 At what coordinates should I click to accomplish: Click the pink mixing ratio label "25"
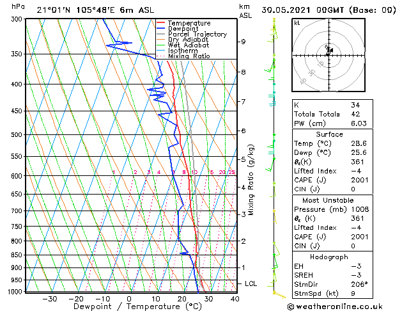pyautogui.click(x=232, y=172)
